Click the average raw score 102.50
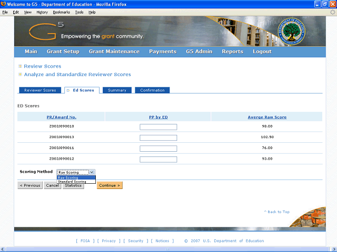 point(267,137)
